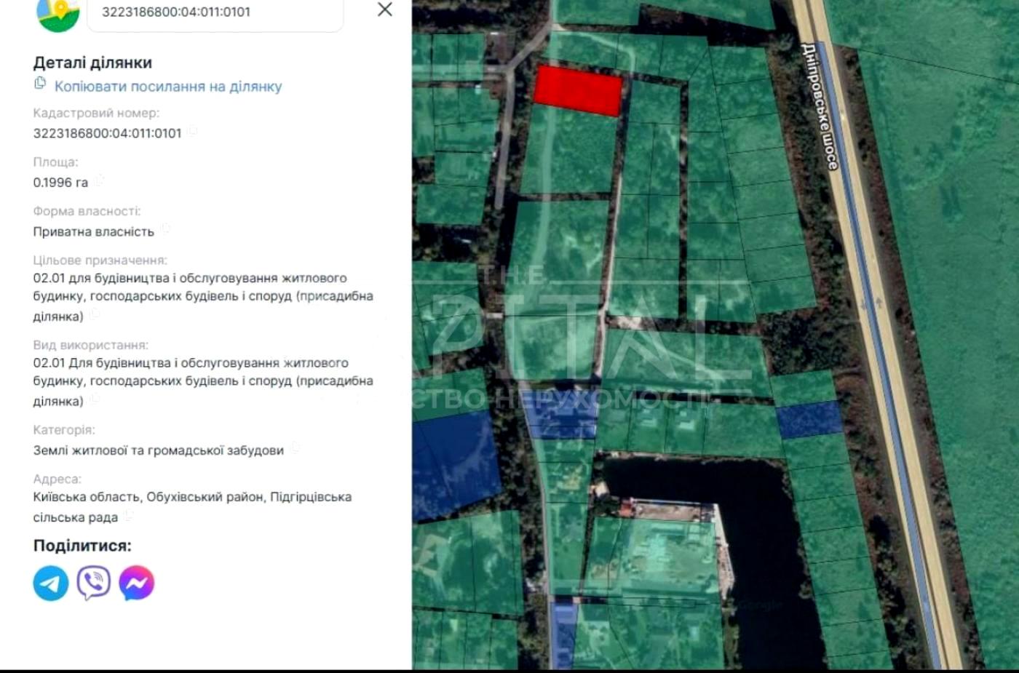1019x673 pixels.
Task: Copy the 'Цільове призначення' text
Action: (95, 314)
